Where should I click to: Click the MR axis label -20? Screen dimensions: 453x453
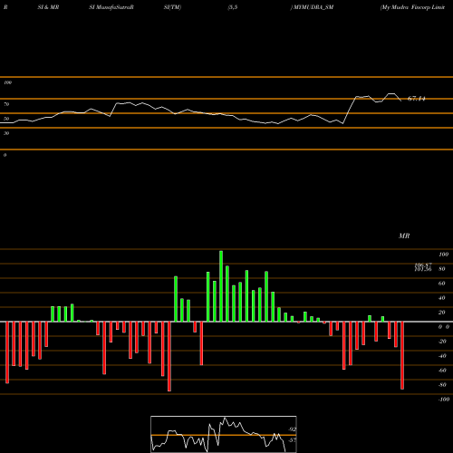[x=442, y=342]
